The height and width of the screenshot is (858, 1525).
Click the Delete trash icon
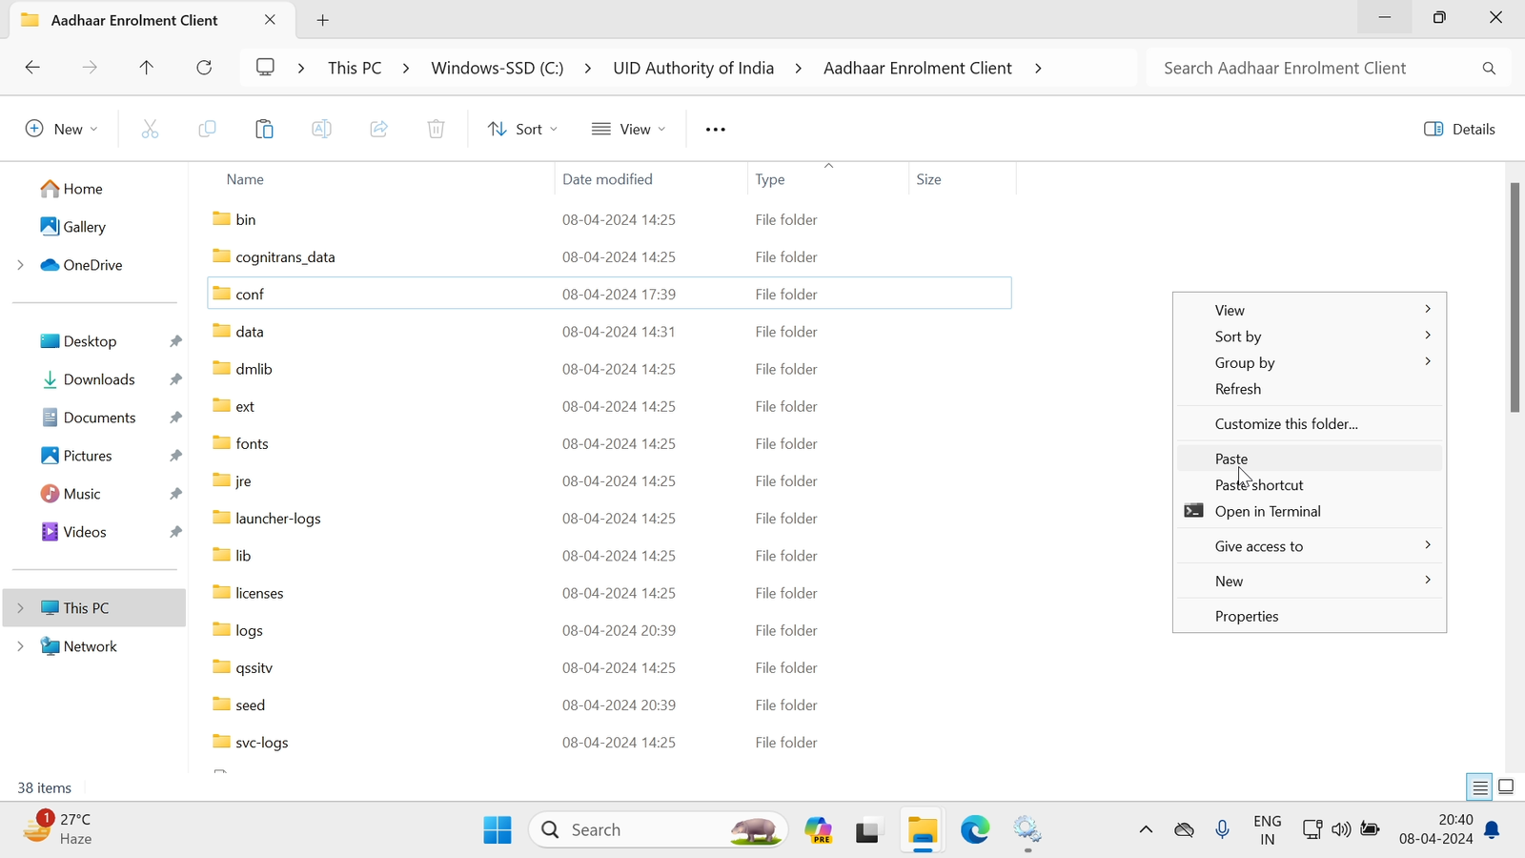coord(436,129)
